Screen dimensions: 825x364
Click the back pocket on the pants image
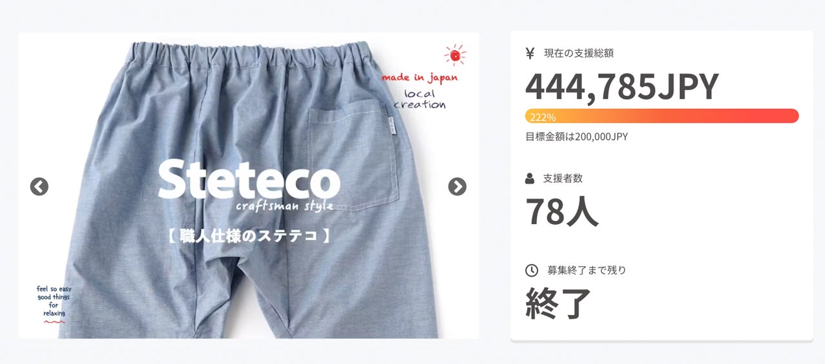353,159
